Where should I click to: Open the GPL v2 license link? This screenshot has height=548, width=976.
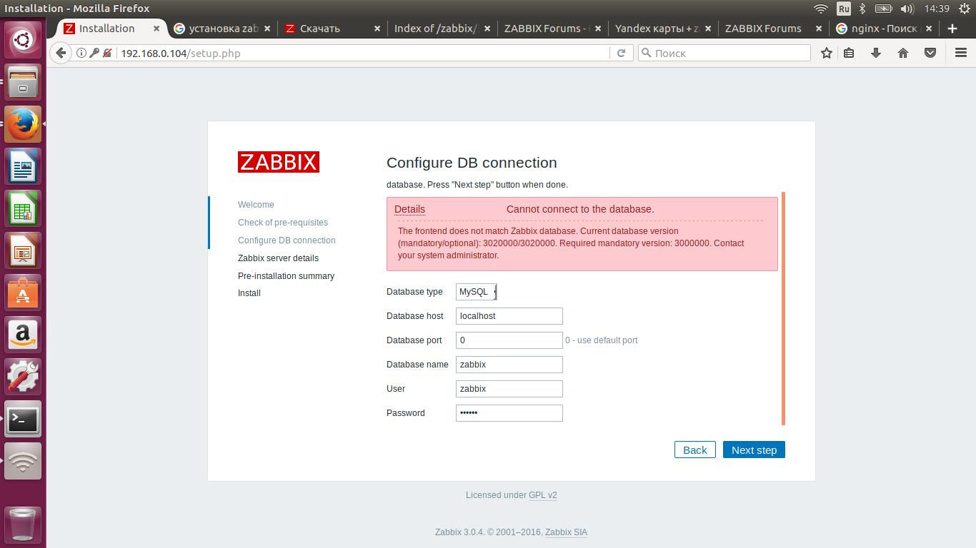point(542,495)
